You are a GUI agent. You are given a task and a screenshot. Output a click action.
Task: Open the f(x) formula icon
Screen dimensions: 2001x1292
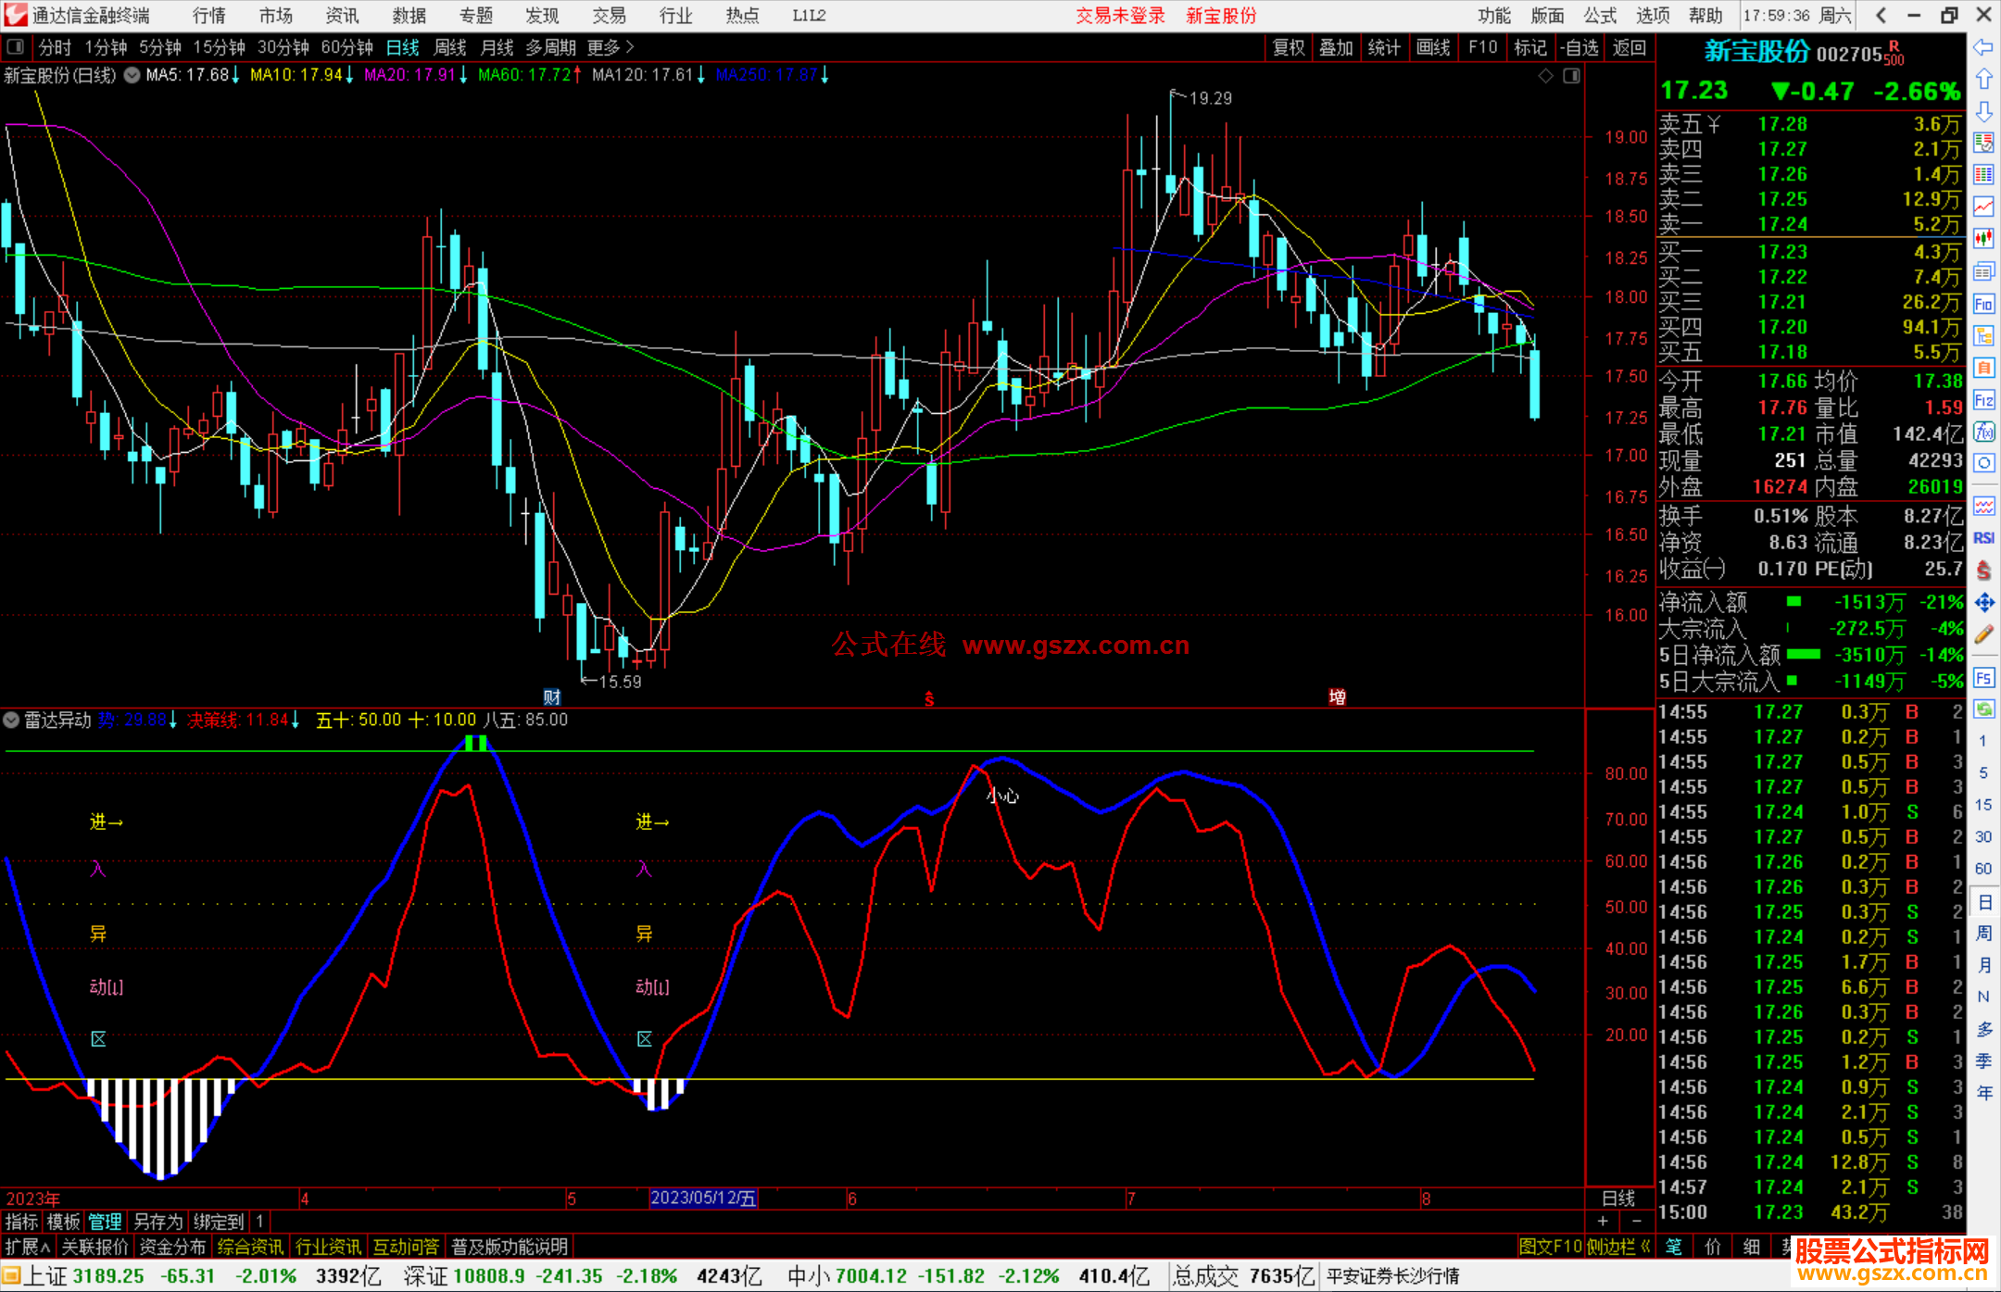1983,432
